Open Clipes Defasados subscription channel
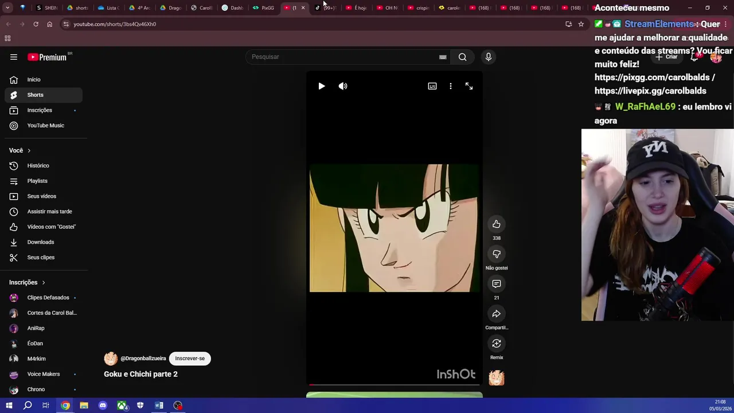Viewport: 734px width, 413px height. [44, 298]
